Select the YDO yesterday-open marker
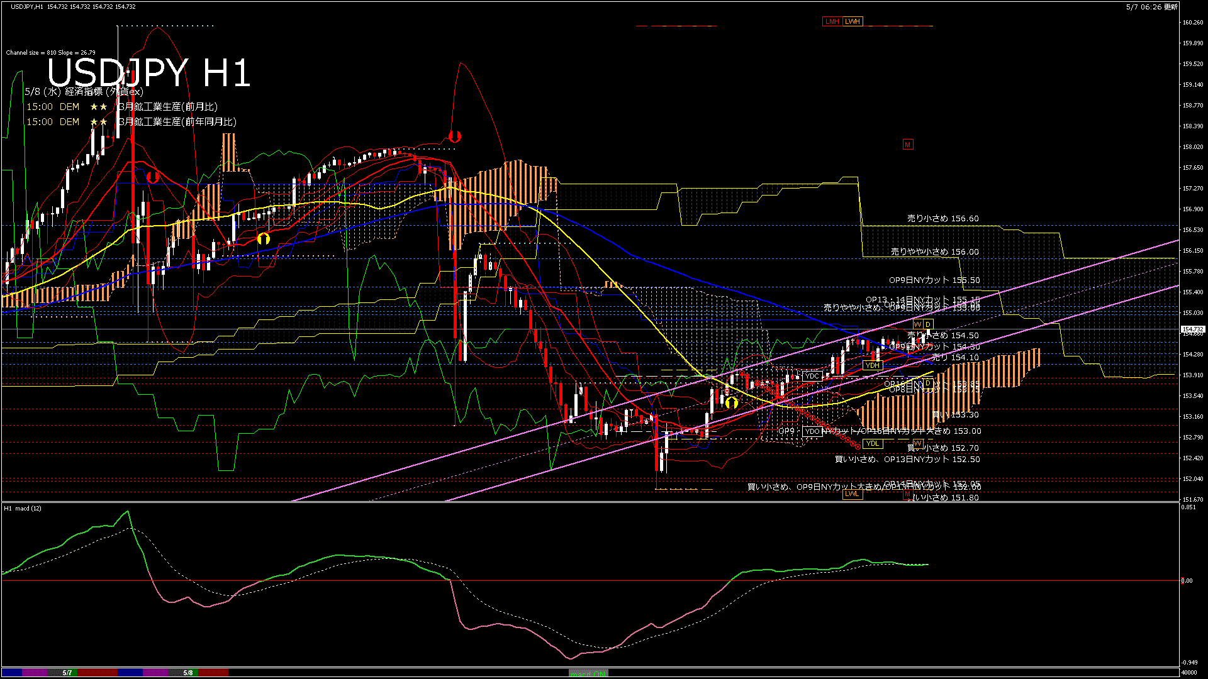This screenshot has height=679, width=1208. tap(812, 431)
